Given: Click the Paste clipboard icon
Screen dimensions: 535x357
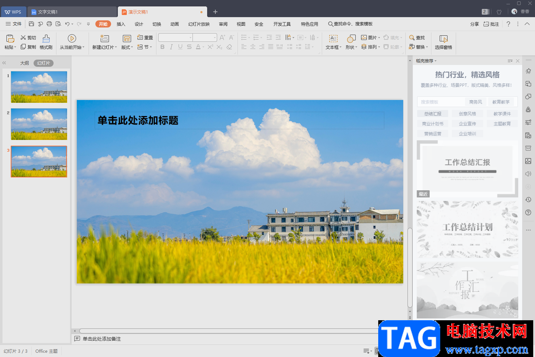Looking at the screenshot, I should point(10,38).
